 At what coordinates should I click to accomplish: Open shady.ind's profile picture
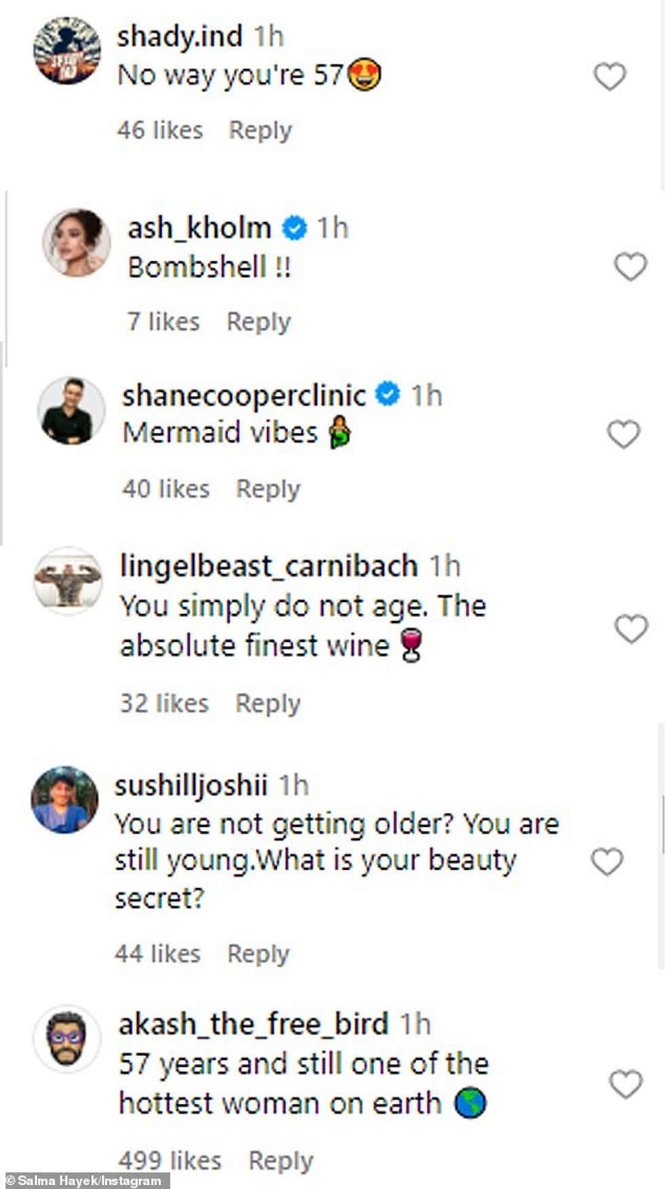pos(66,52)
